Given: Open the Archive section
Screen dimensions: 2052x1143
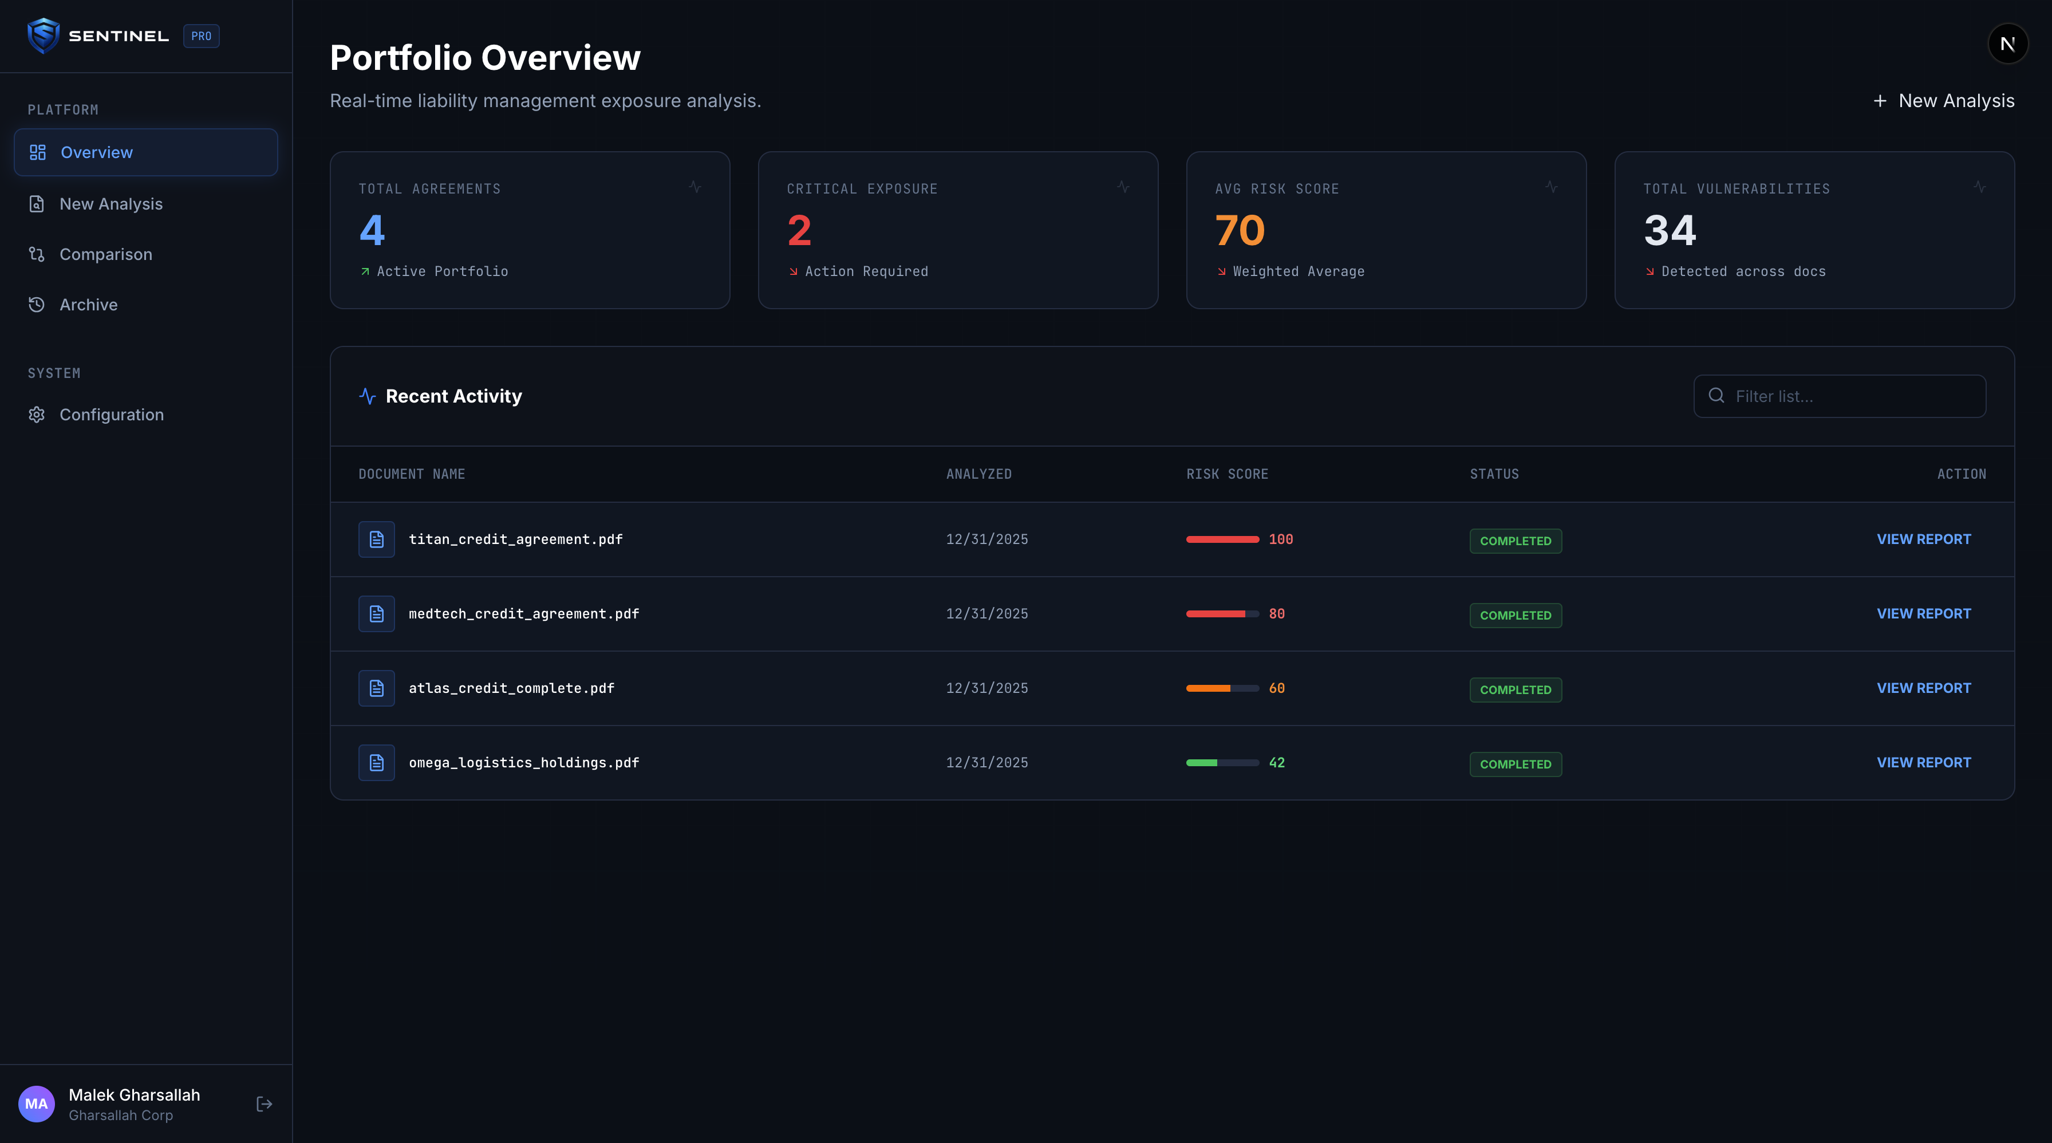Looking at the screenshot, I should [88, 304].
